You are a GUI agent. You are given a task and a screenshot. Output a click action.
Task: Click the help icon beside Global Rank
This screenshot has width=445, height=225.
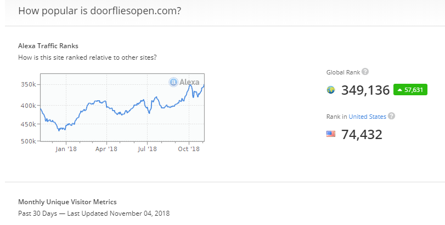[365, 72]
